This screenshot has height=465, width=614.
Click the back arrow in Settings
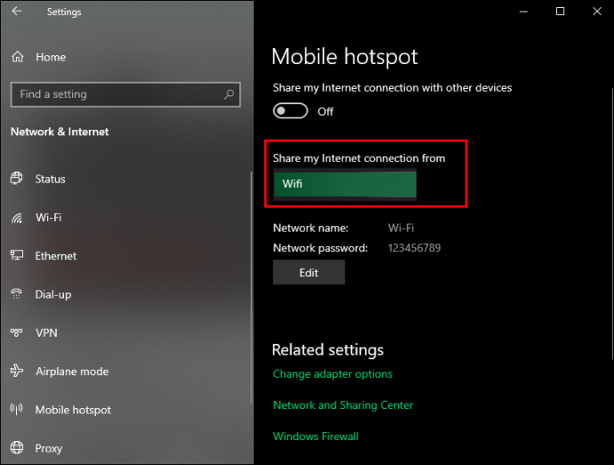coord(16,12)
